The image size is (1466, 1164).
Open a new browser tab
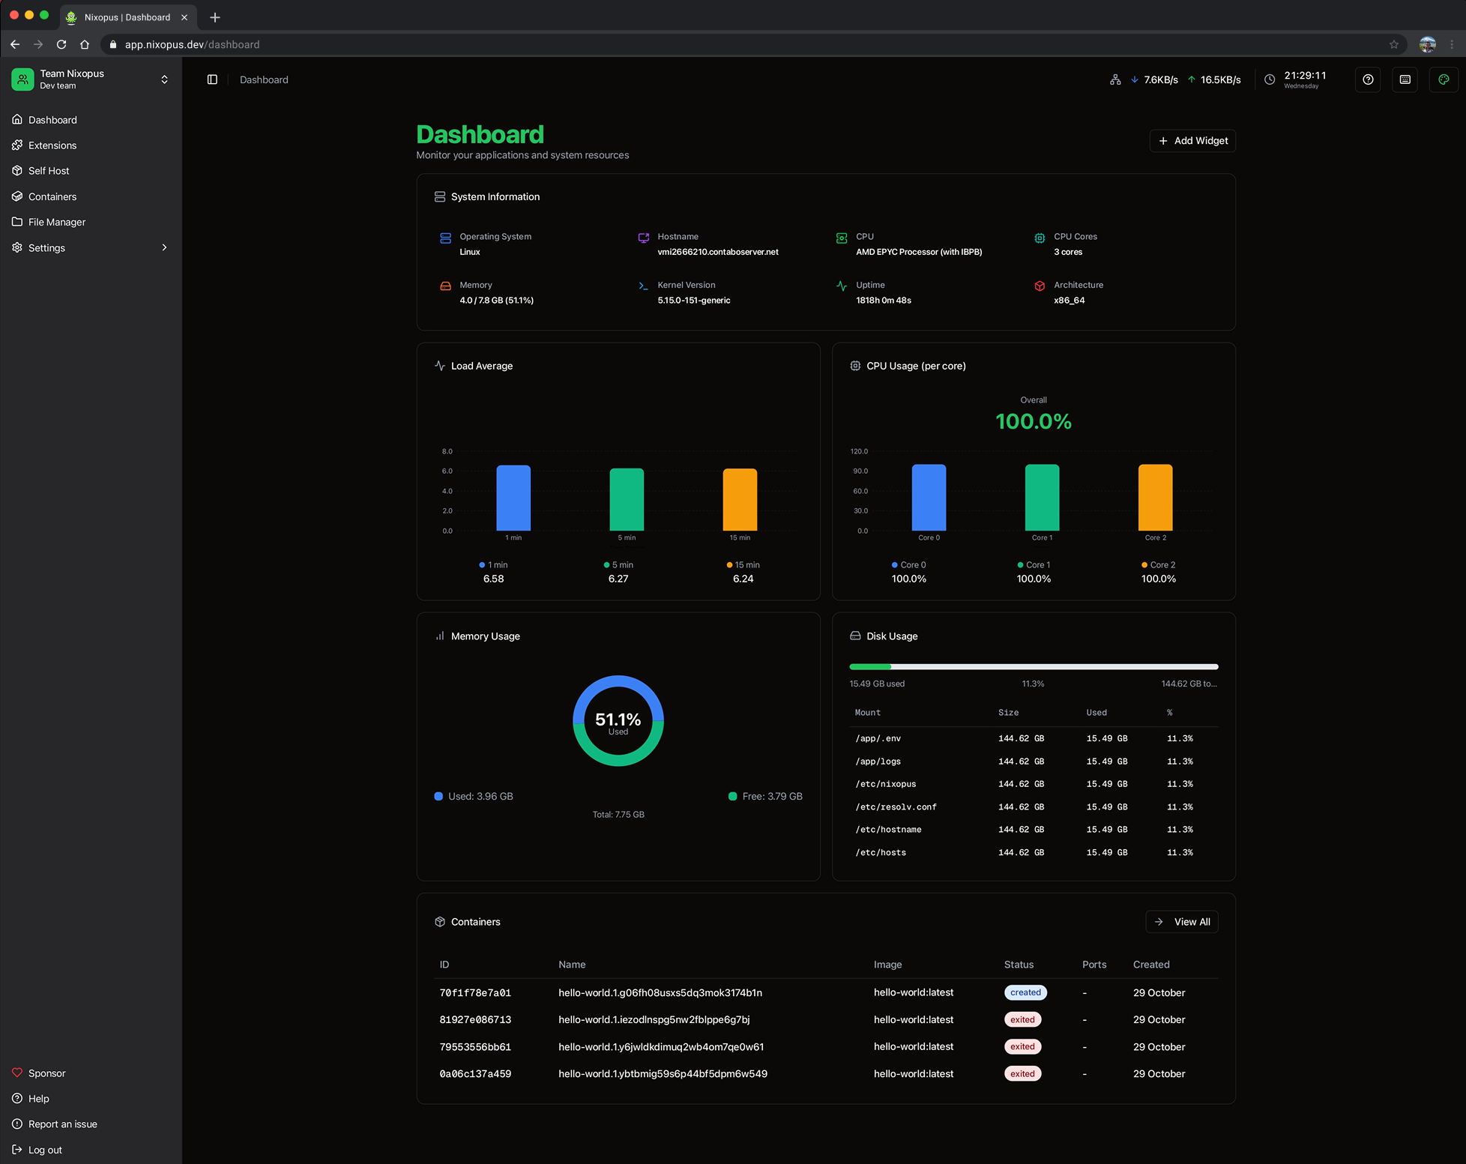pyautogui.click(x=215, y=17)
